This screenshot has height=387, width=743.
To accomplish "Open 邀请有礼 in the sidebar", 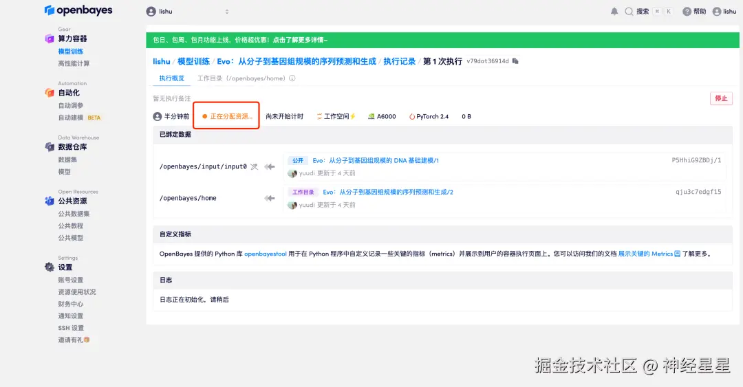I will [74, 340].
